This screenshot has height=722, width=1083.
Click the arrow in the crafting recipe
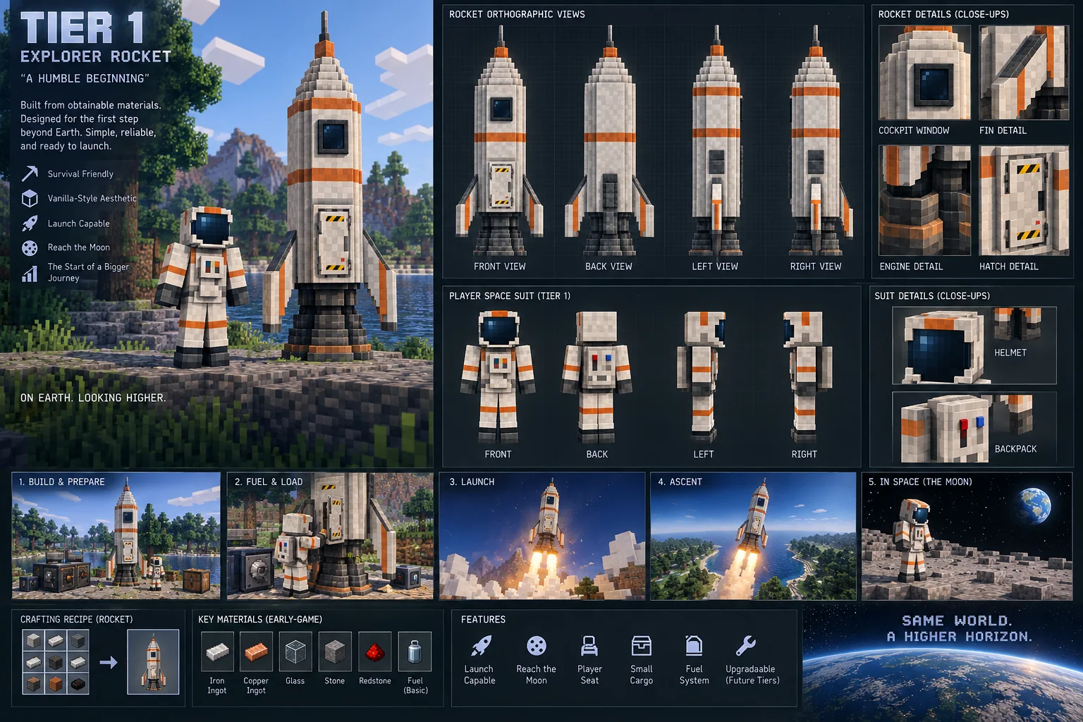[109, 662]
